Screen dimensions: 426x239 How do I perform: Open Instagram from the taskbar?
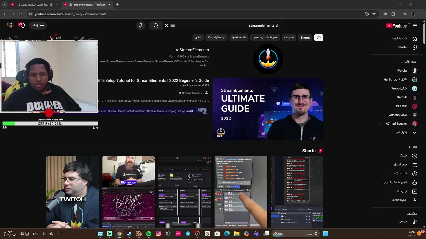[x=158, y=234]
